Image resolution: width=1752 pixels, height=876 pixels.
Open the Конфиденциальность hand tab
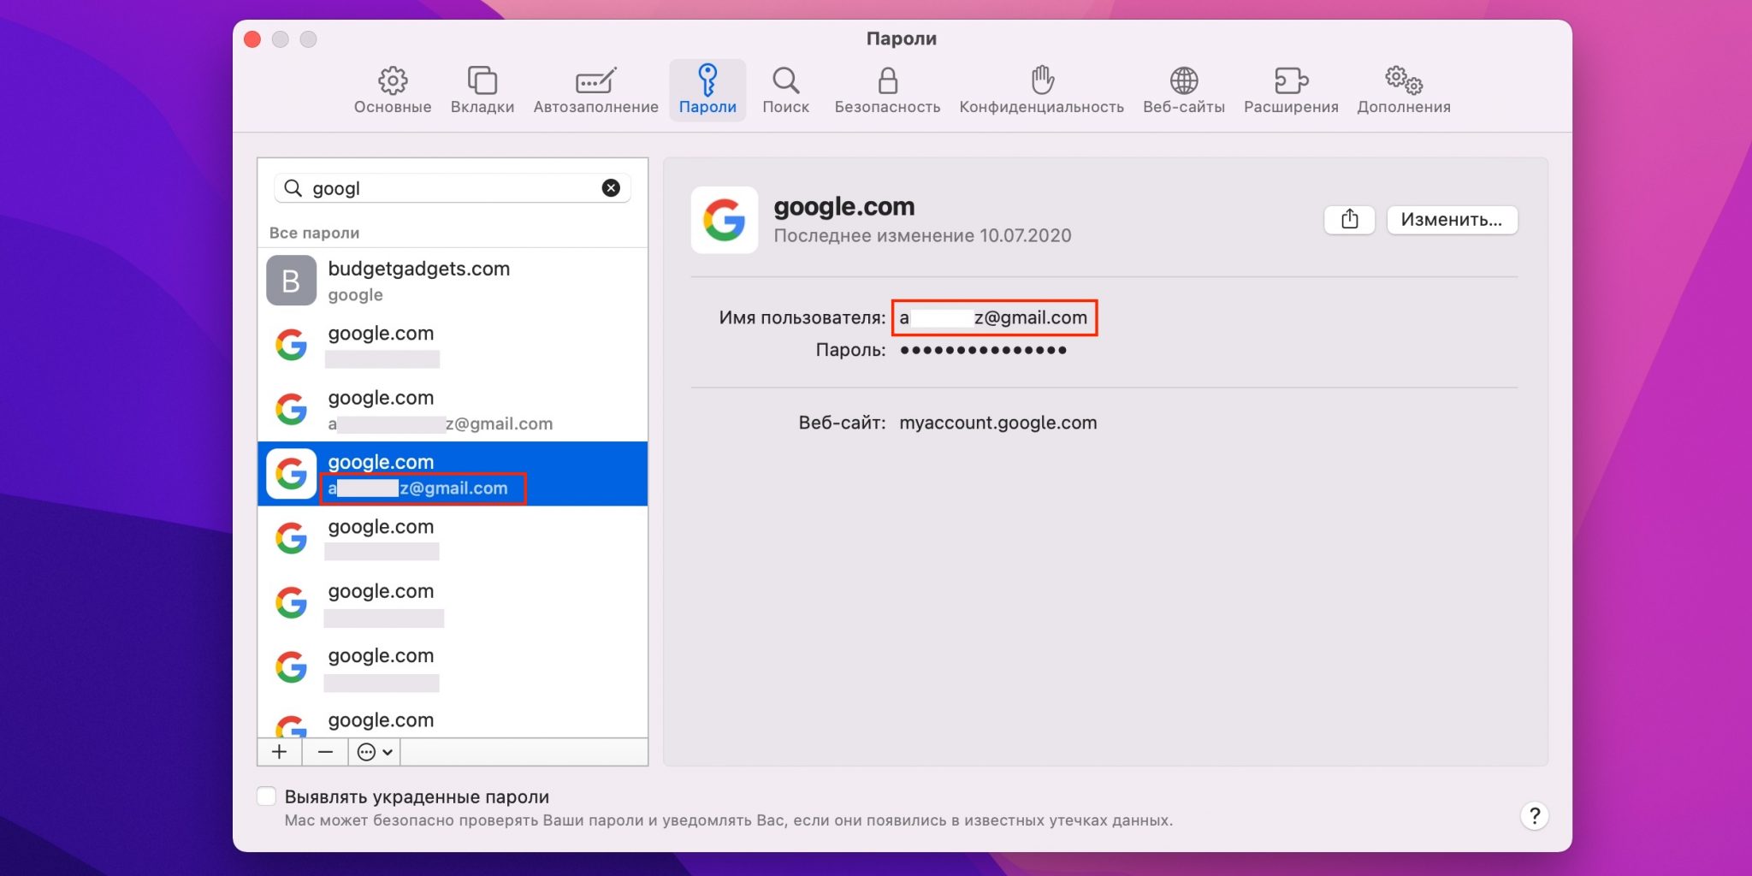pos(1041,91)
